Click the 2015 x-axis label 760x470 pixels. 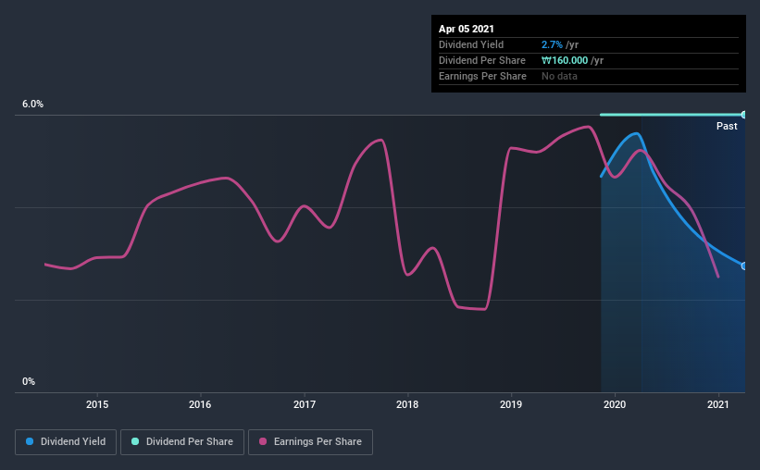pos(97,404)
